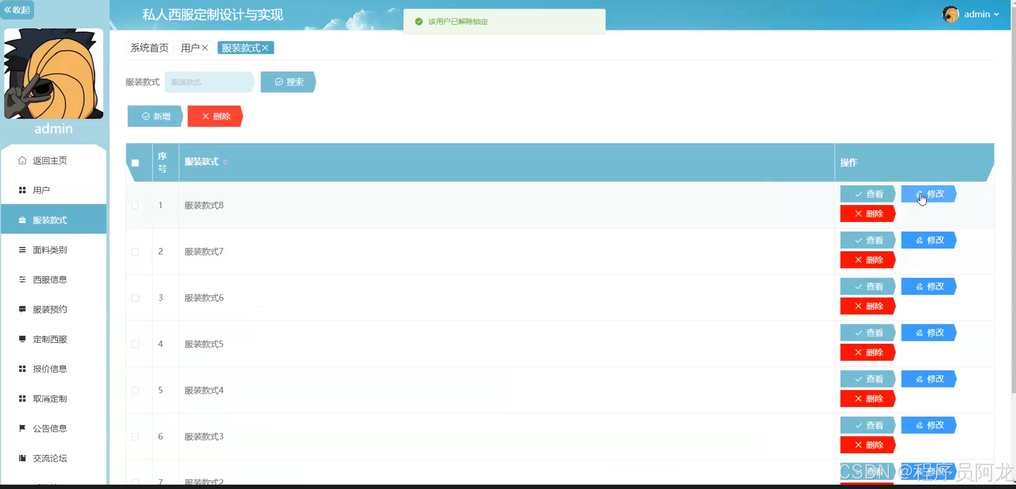
Task: Click the 服装款式 search input field
Action: pyautogui.click(x=209, y=82)
